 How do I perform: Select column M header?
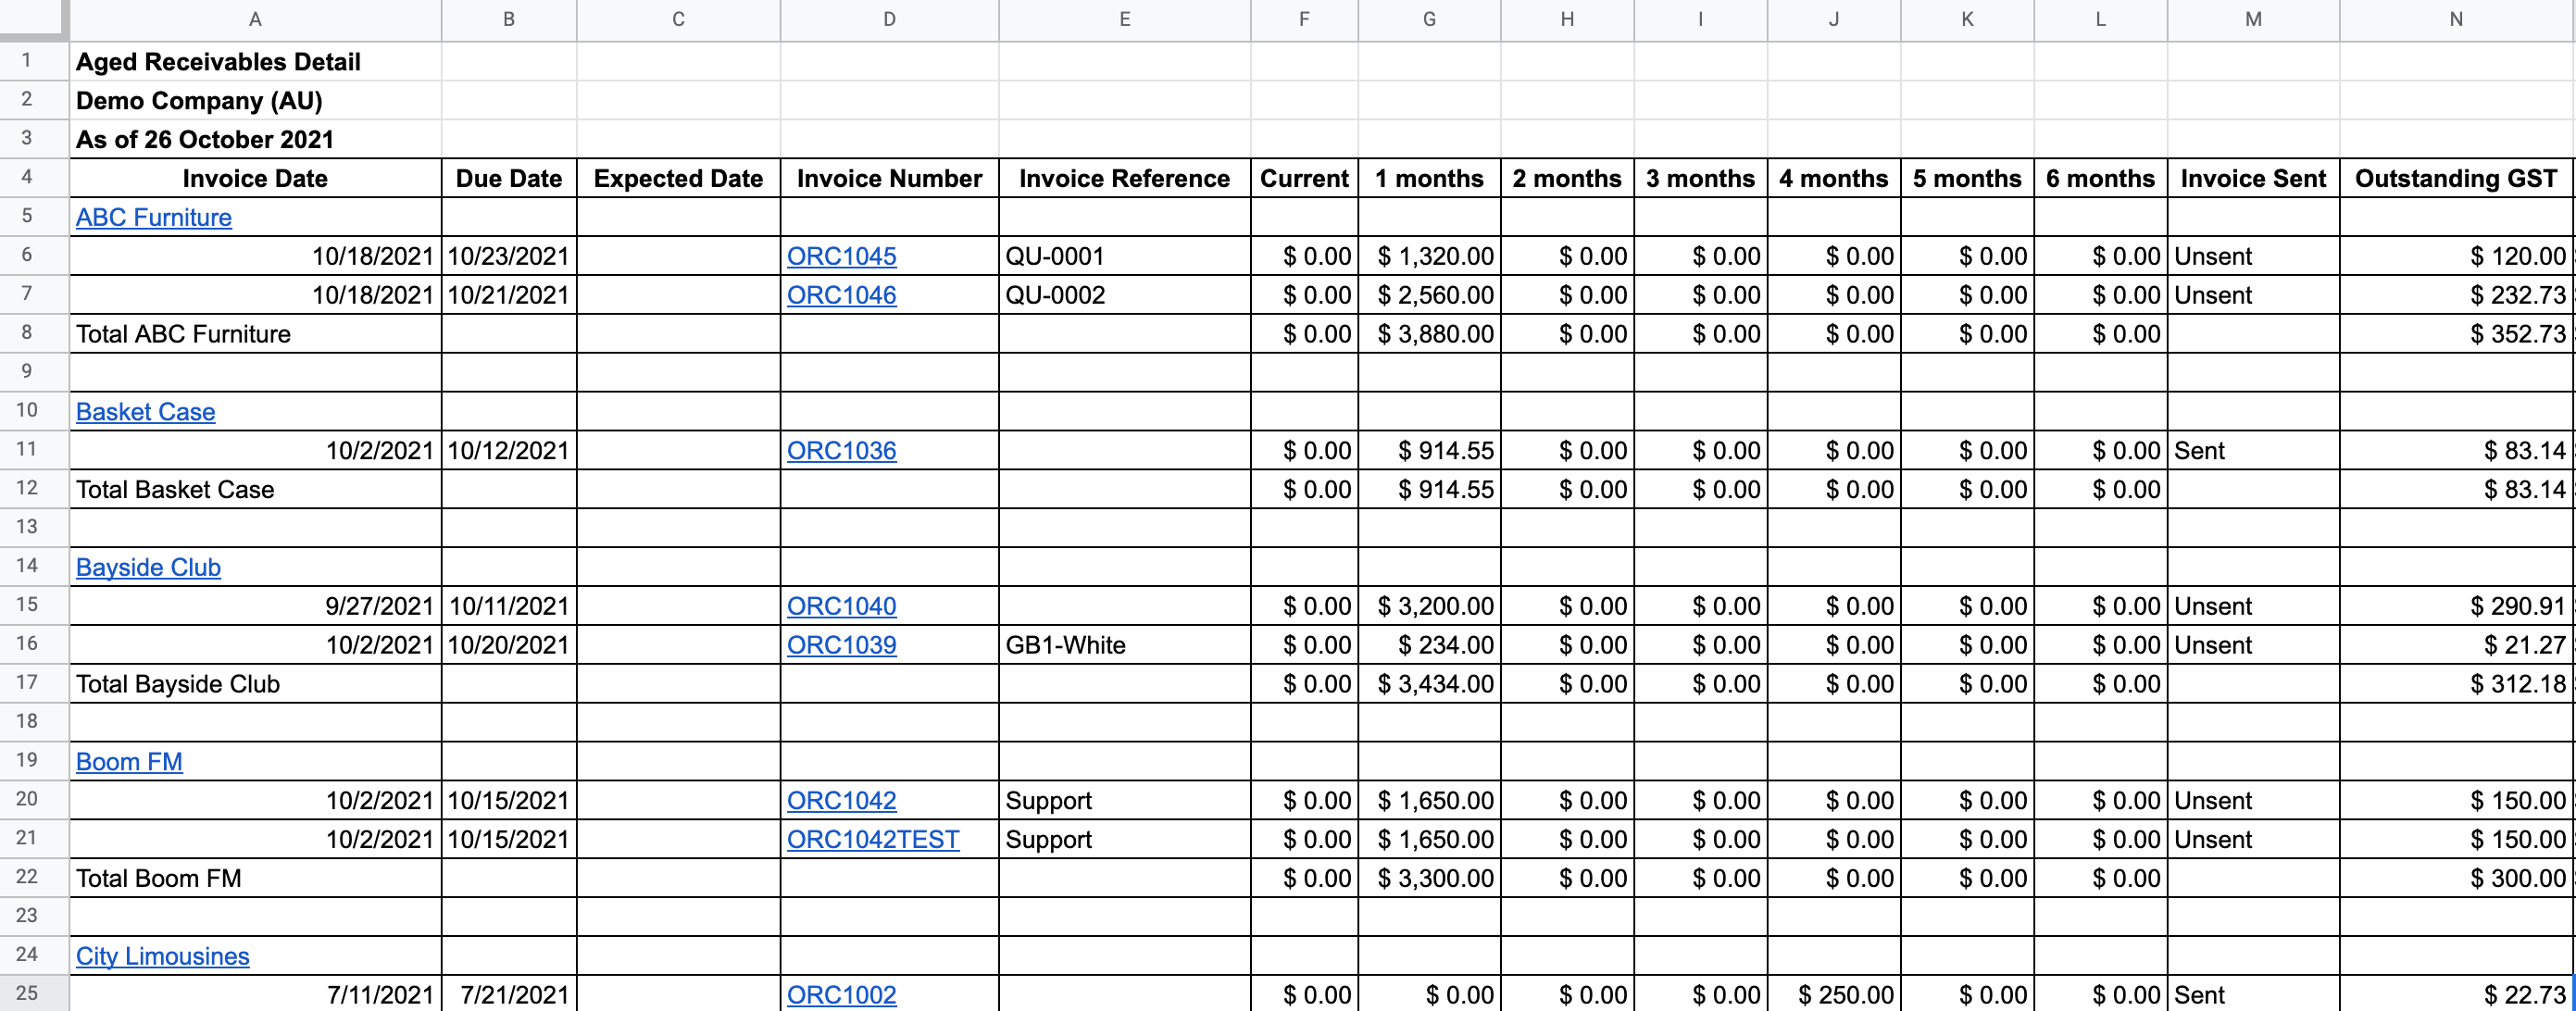(x=2253, y=19)
